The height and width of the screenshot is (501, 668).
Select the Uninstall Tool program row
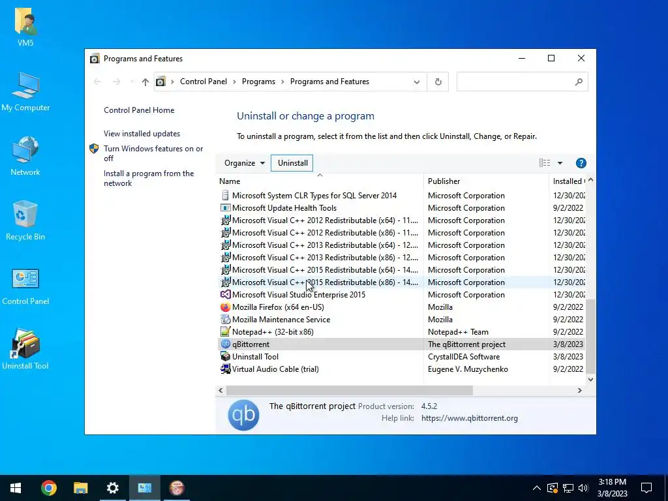coord(401,357)
